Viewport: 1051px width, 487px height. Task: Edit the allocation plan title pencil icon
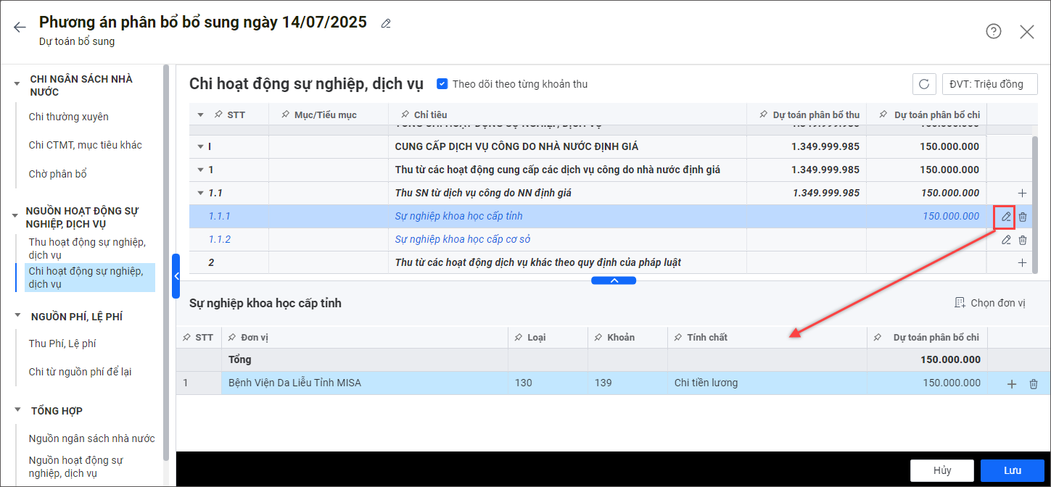386,24
